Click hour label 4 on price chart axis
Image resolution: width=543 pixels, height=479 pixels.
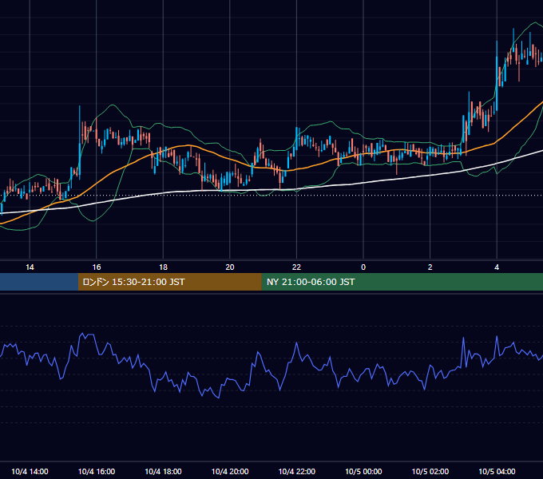point(497,267)
